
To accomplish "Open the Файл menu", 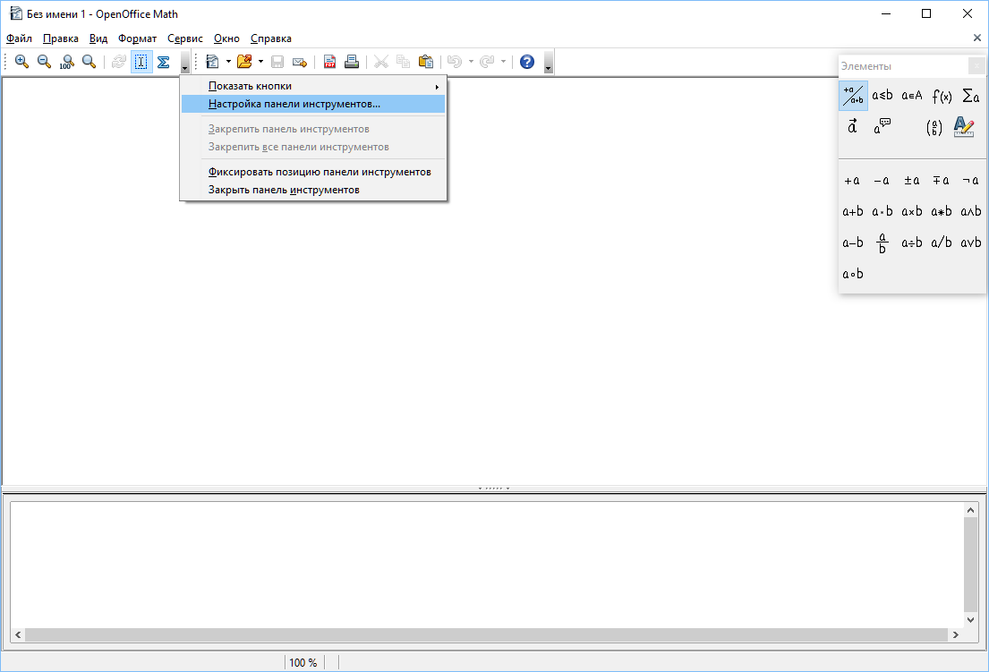I will (19, 38).
